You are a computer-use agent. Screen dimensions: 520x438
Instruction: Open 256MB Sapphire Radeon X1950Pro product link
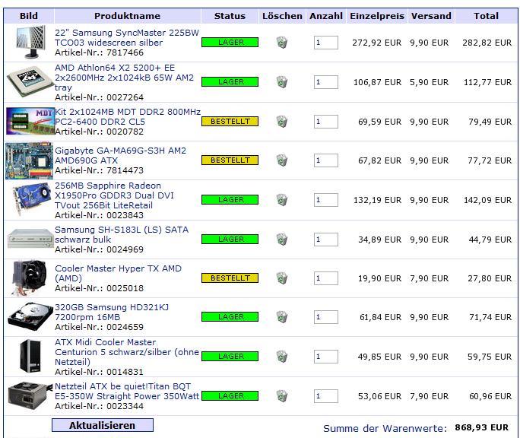114,195
